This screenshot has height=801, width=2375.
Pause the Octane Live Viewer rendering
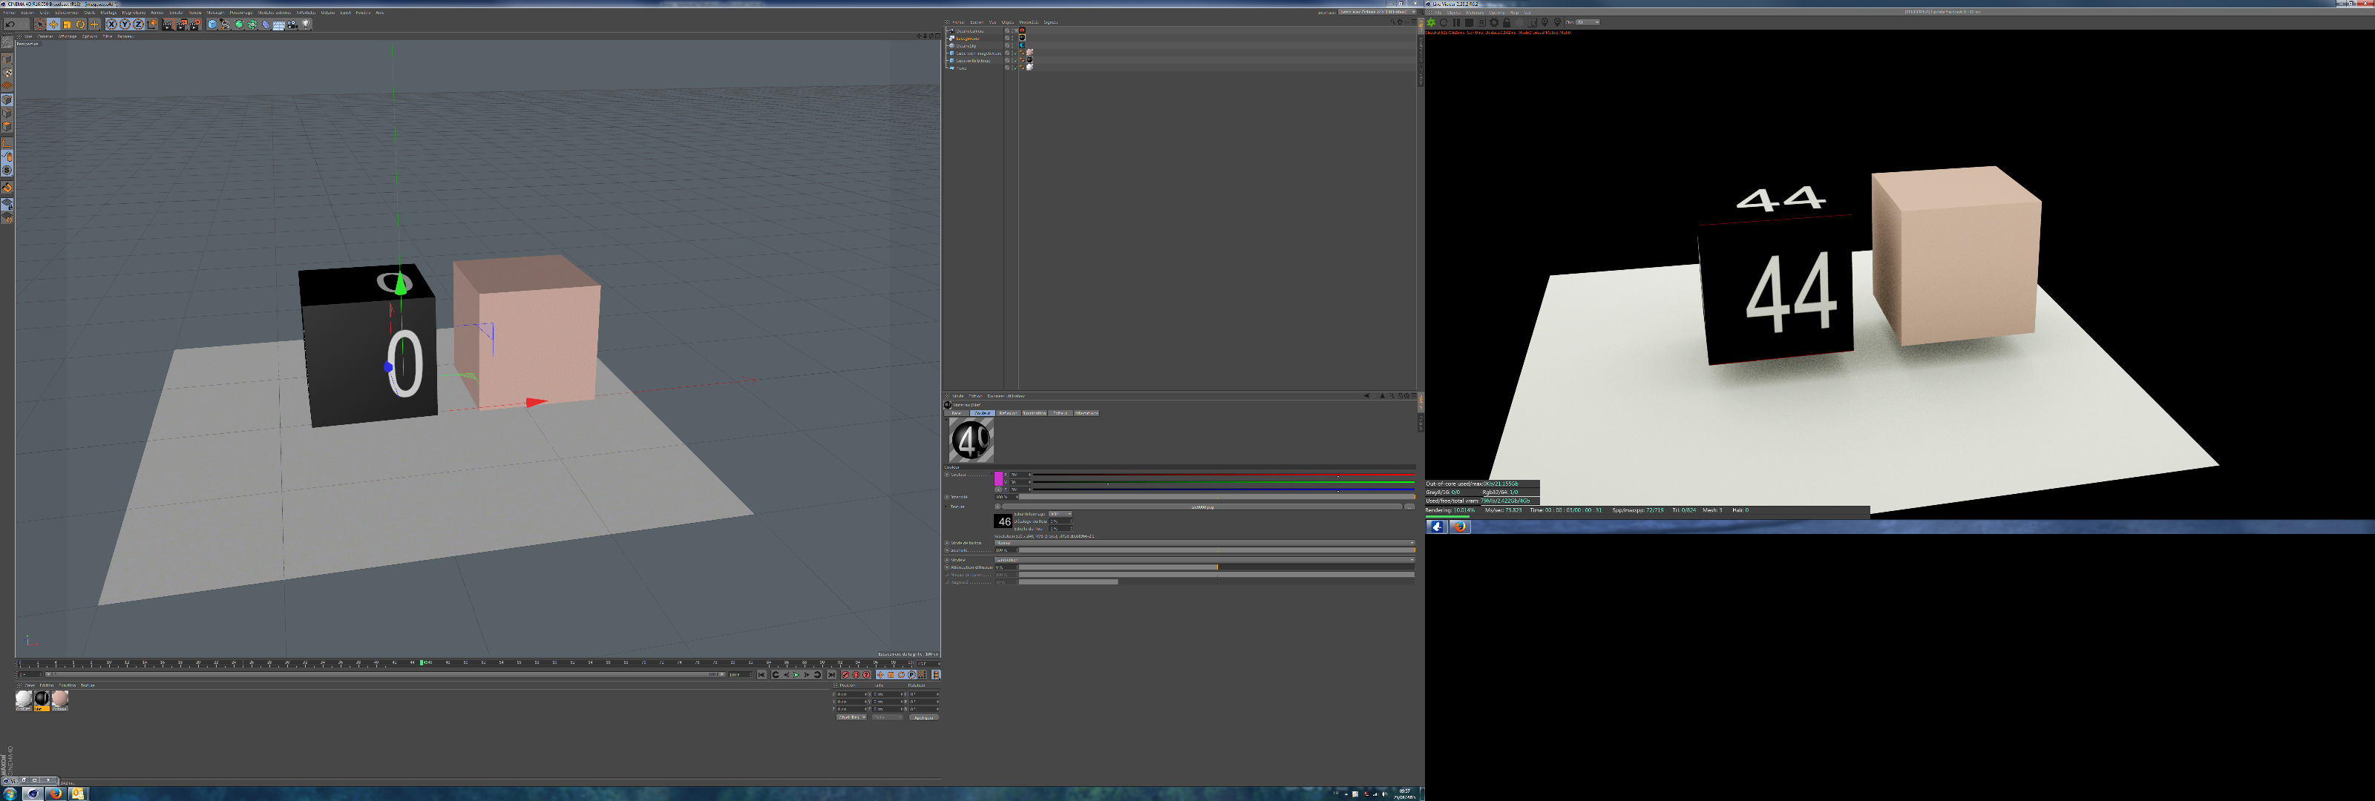(x=1457, y=23)
